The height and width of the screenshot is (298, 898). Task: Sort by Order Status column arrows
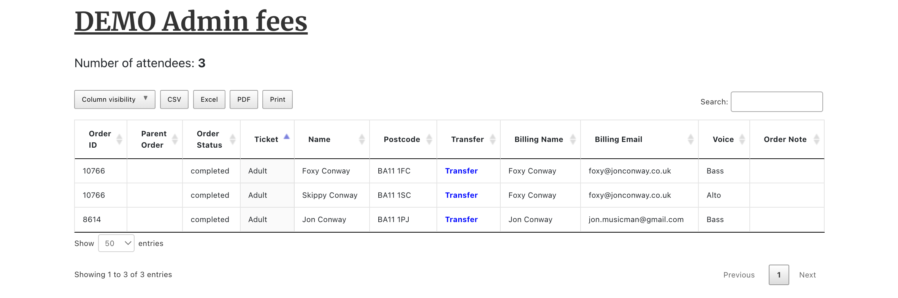[x=232, y=139]
